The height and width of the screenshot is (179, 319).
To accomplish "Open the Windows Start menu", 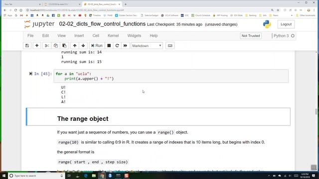I will (4, 176).
